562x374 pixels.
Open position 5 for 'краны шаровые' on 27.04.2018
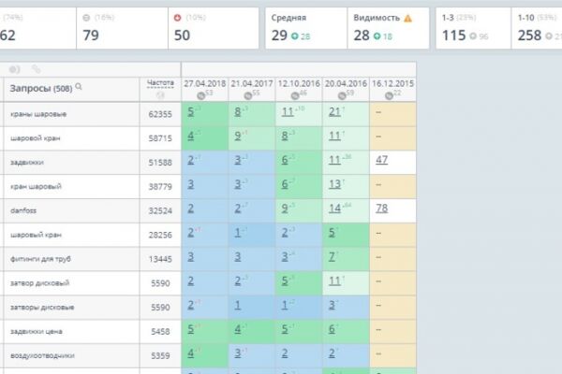tap(191, 111)
